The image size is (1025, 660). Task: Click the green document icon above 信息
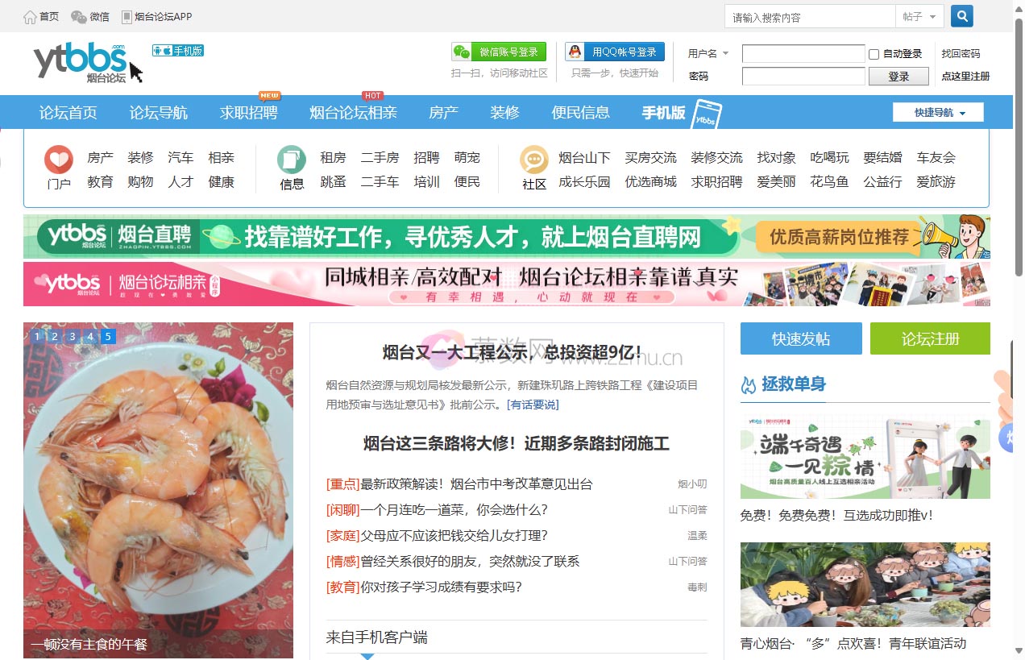coord(291,160)
